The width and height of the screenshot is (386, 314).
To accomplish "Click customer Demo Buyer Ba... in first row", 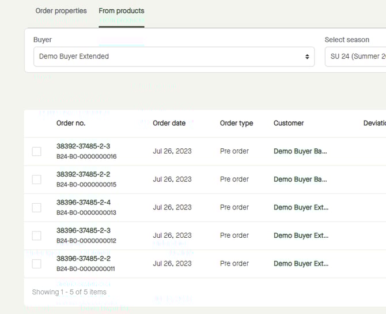I will (x=300, y=151).
